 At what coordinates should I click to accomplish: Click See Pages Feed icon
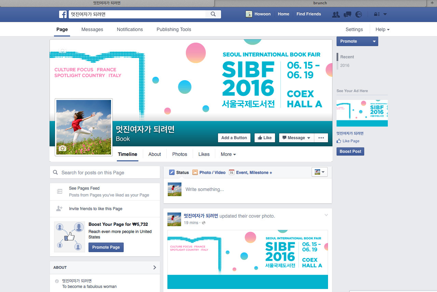[59, 191]
